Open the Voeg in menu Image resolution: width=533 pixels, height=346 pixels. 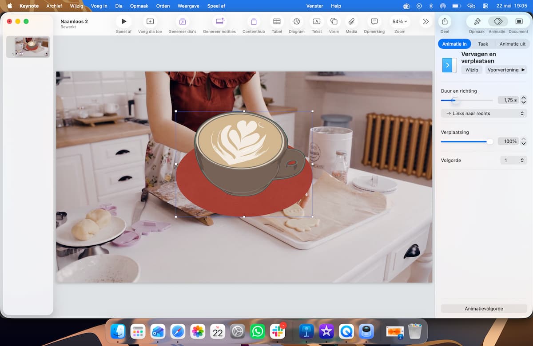(x=99, y=6)
